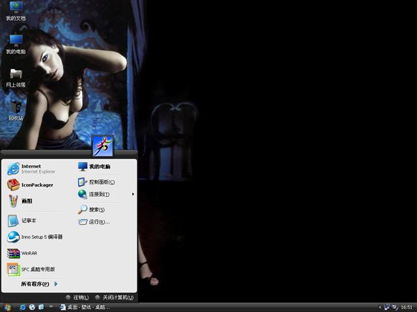417x312 pixels.
Task: Open the 我的电脑 icon on the desktop
Action: pyautogui.click(x=16, y=44)
